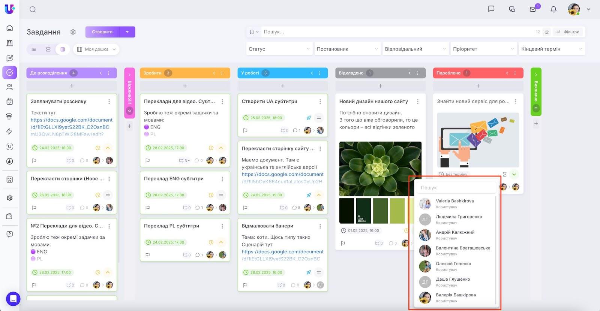Expand the collapsed Важливо!!! column
This screenshot has height=311, width=600.
(129, 75)
